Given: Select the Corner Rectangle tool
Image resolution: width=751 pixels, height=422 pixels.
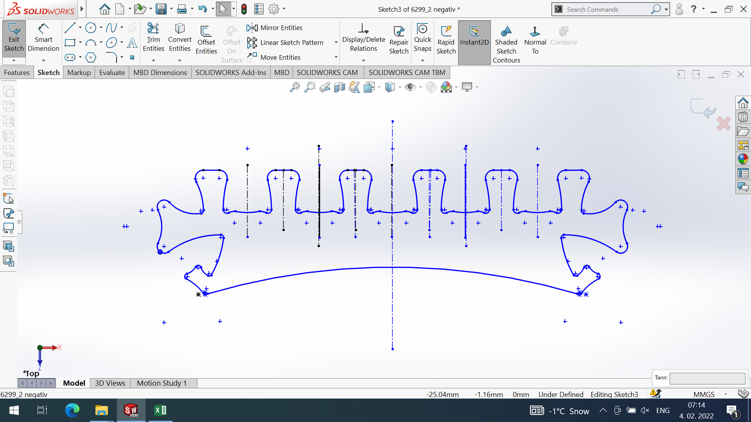Looking at the screenshot, I should coord(70,43).
